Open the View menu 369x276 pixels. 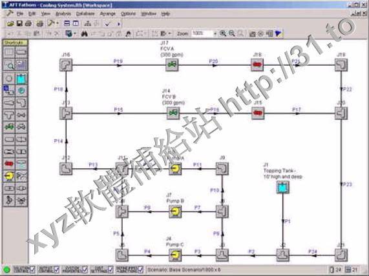(45, 14)
